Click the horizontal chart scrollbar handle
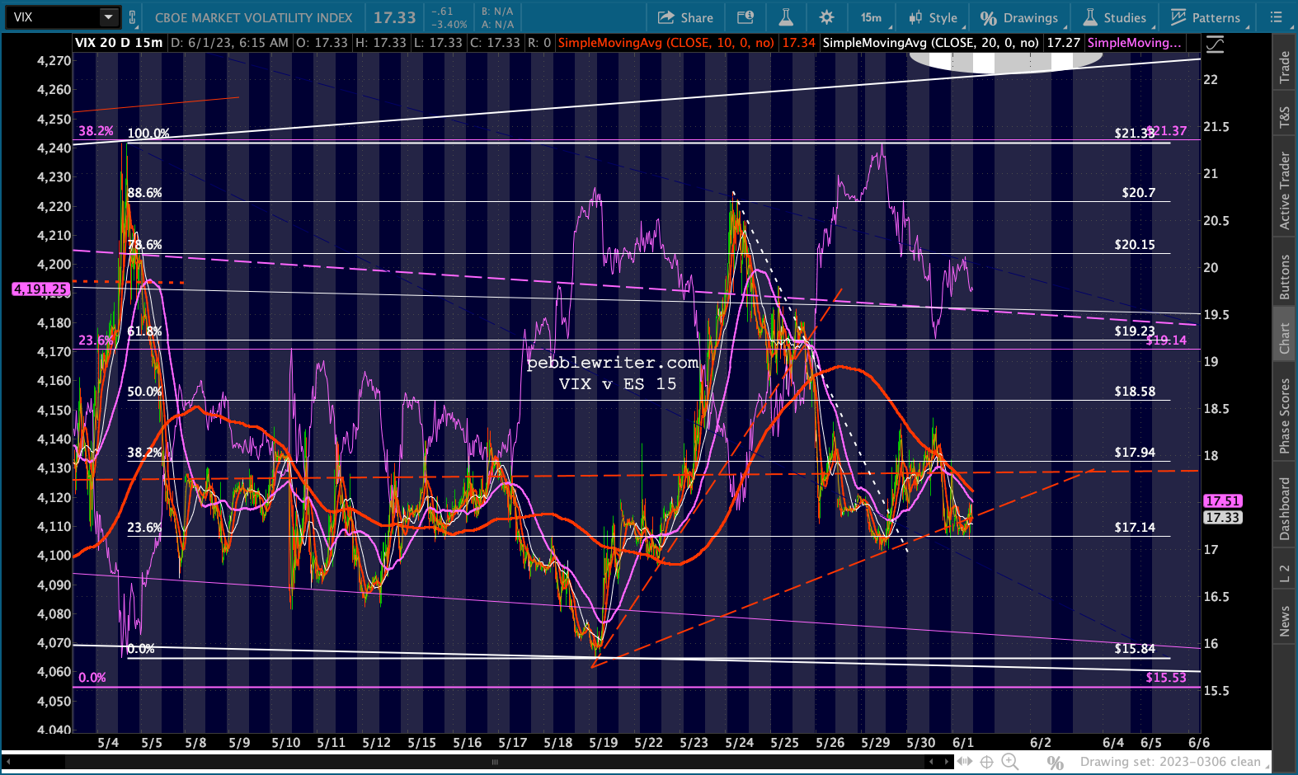This screenshot has width=1298, height=775. coord(495,762)
